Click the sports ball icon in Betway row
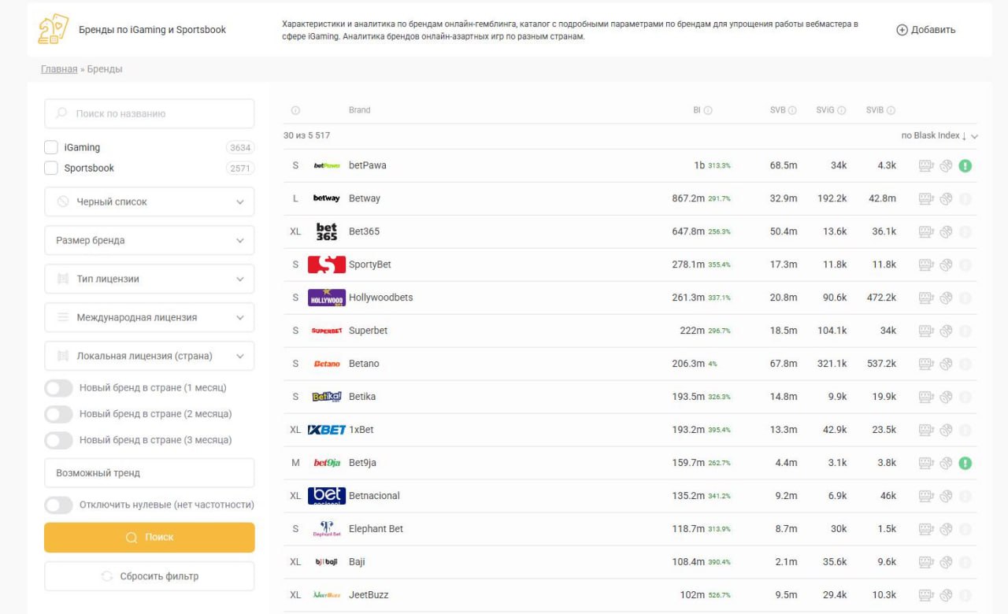The width and height of the screenshot is (1008, 614). (946, 199)
